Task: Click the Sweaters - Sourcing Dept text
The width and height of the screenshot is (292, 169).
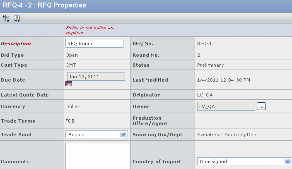Action: (227, 135)
